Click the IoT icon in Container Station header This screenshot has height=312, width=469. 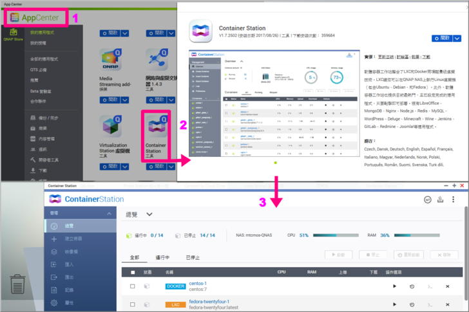click(x=428, y=199)
